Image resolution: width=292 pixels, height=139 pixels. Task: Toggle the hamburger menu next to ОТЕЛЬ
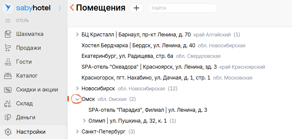(8, 21)
